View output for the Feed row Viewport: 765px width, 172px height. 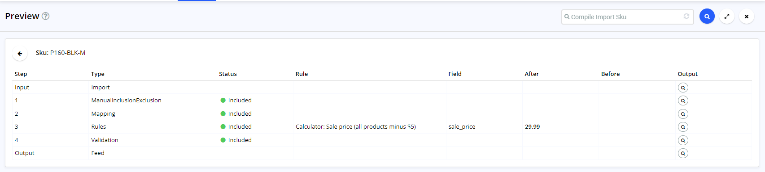tap(683, 153)
